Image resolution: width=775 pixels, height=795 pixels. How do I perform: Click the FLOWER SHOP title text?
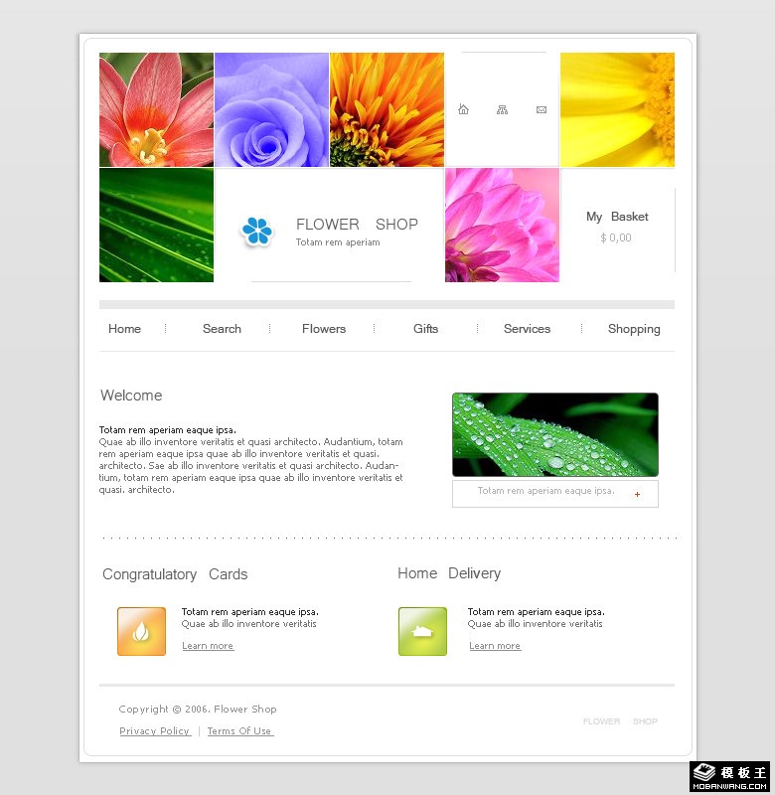357,225
